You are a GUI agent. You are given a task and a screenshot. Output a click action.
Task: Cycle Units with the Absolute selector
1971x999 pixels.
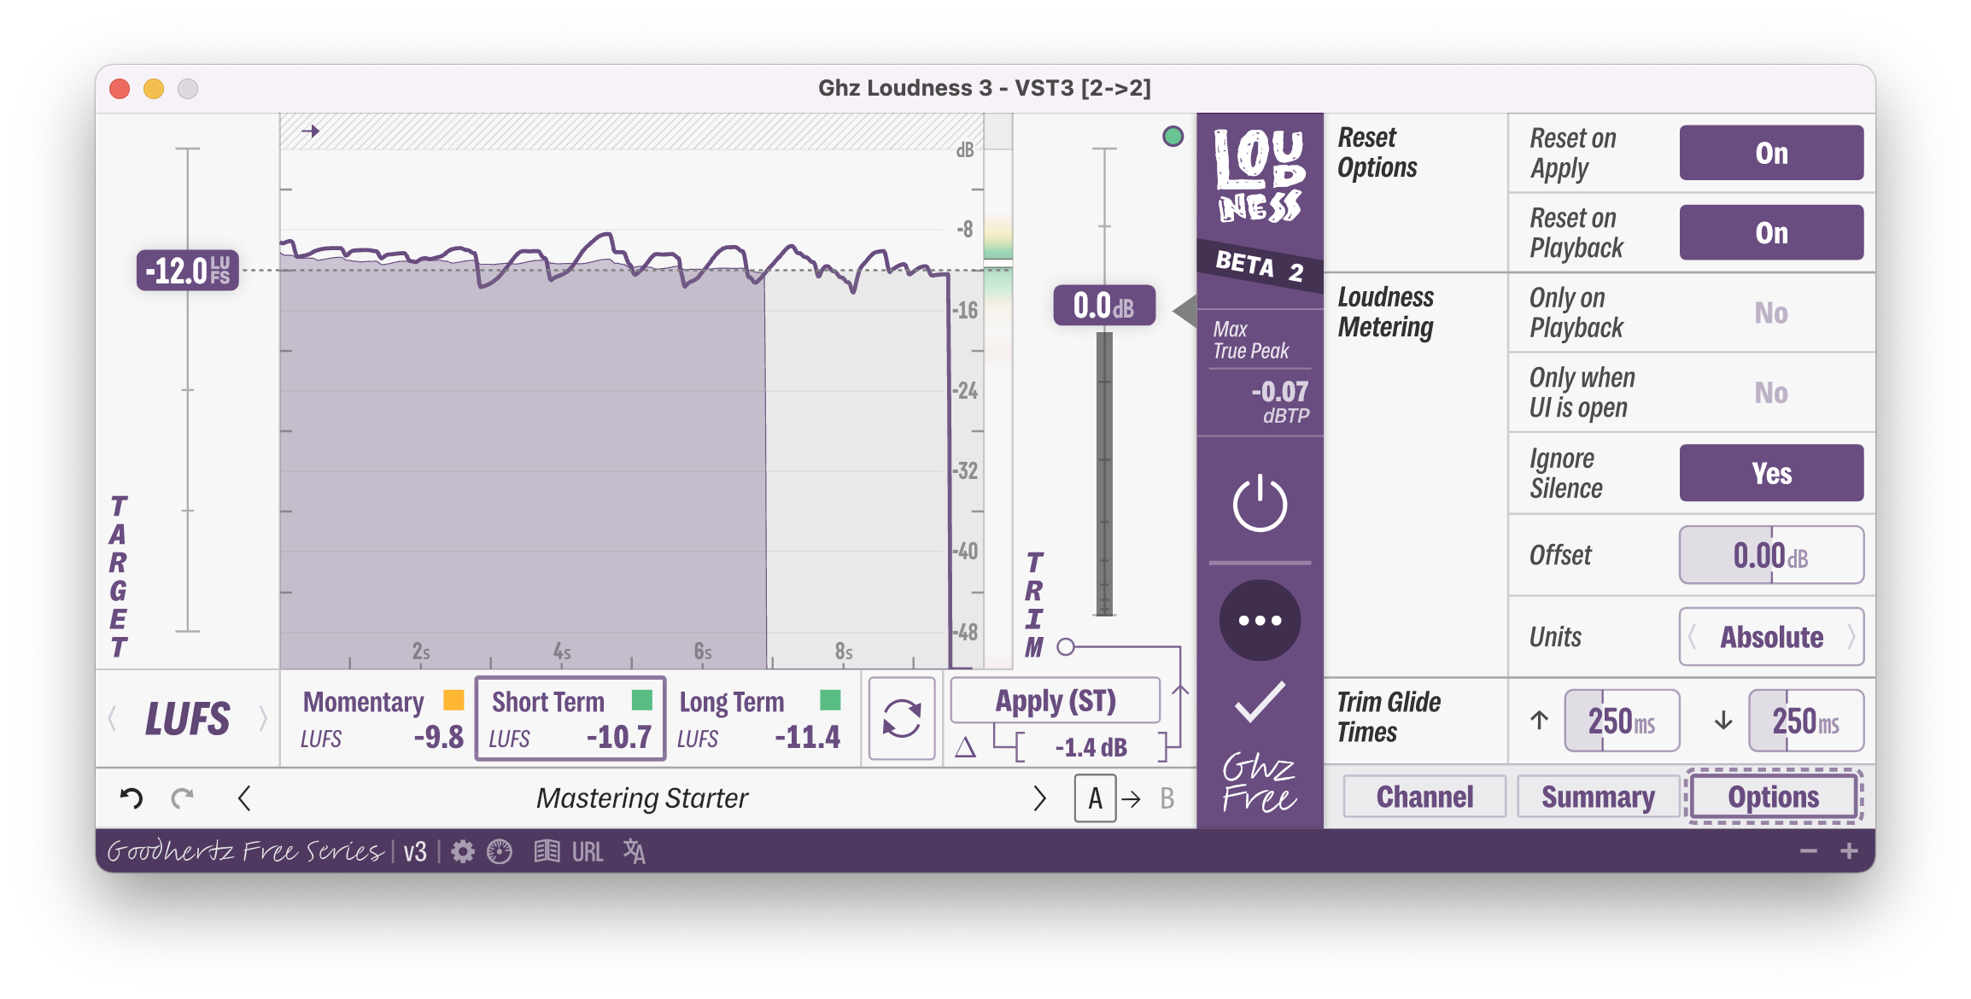coord(1771,637)
